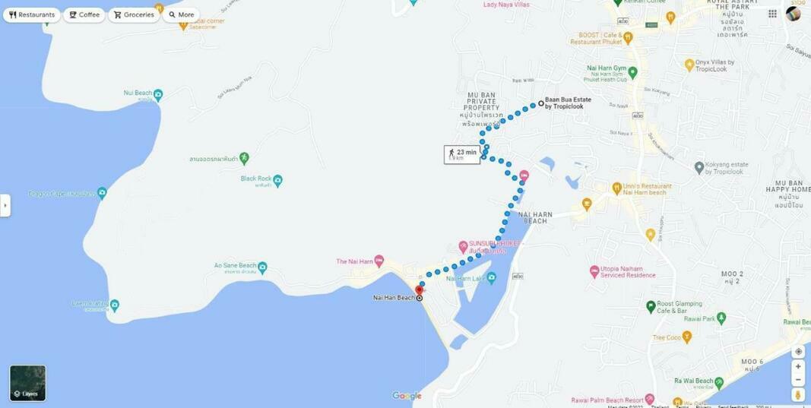811x408 pixels.
Task: Filter map by Restaurants chip
Action: [32, 15]
